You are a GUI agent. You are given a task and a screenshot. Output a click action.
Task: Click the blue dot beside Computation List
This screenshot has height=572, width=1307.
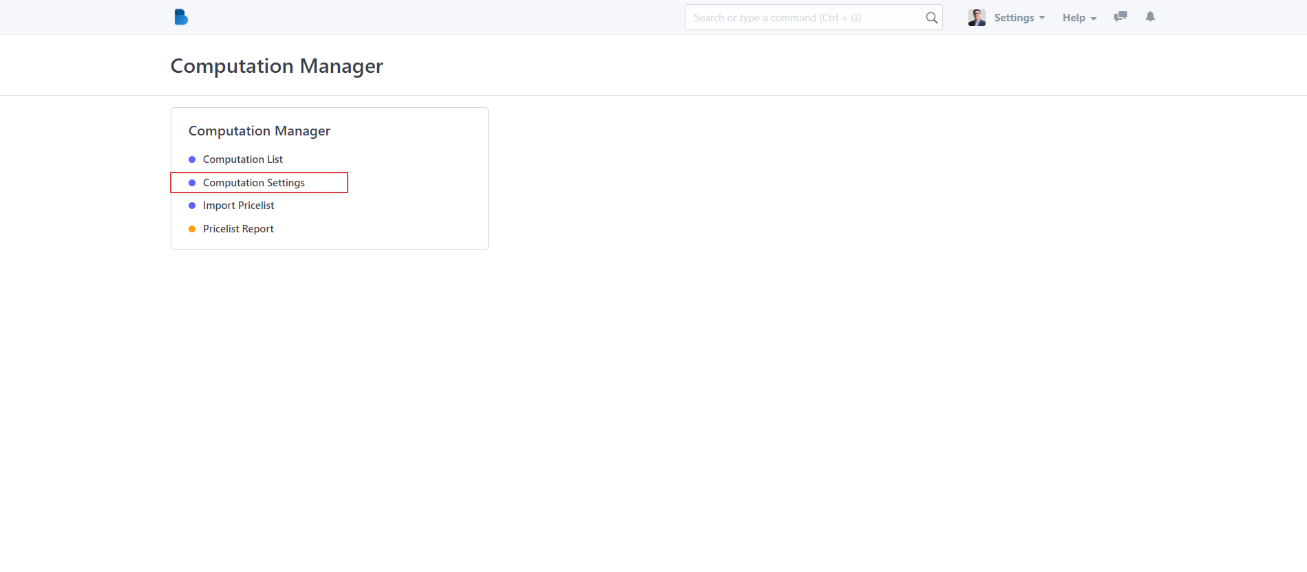tap(192, 159)
